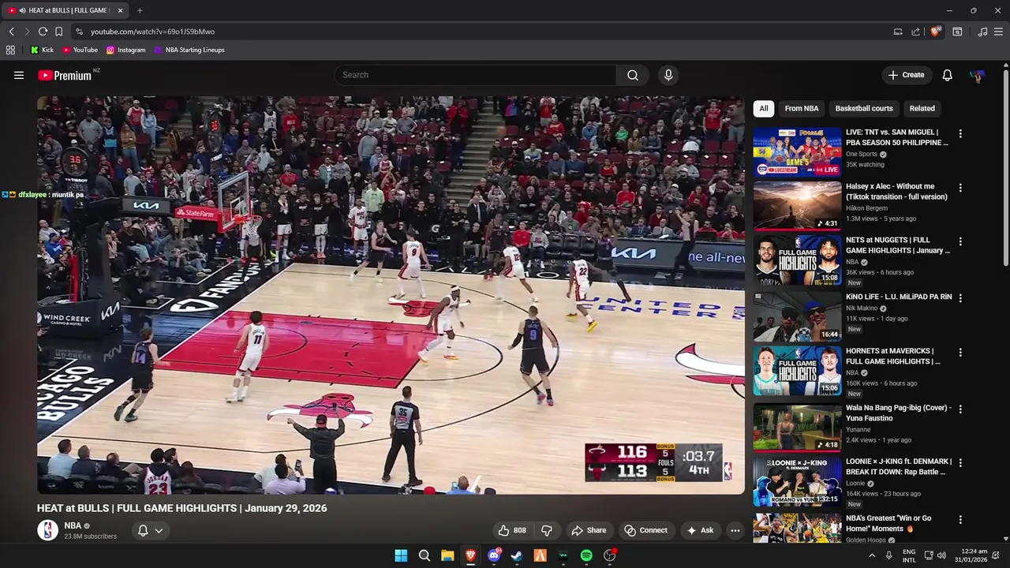Like the video with thumbs up
Image resolution: width=1010 pixels, height=568 pixels.
pos(511,530)
